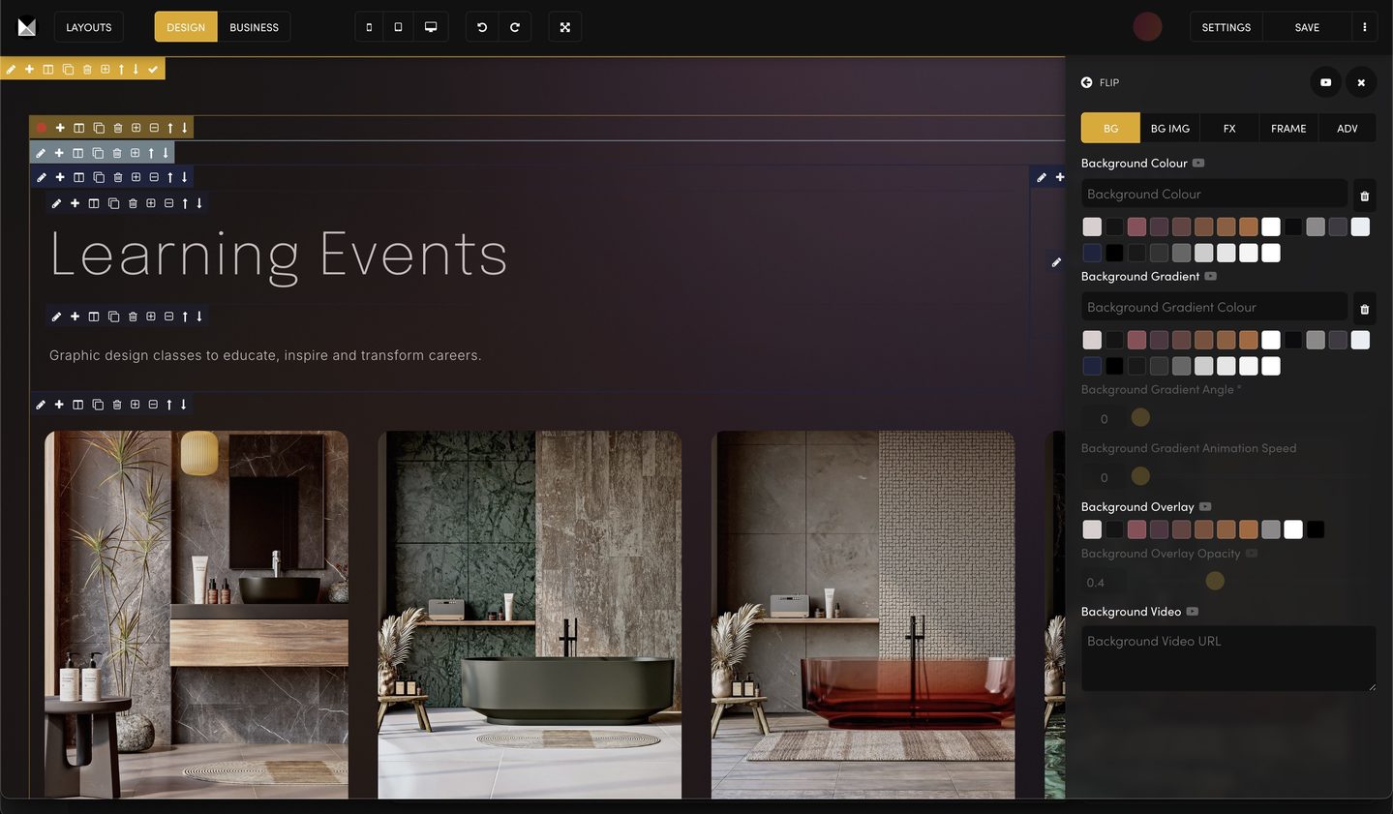The height and width of the screenshot is (814, 1393).
Task: Open the three-dot more options menu
Action: [1364, 27]
